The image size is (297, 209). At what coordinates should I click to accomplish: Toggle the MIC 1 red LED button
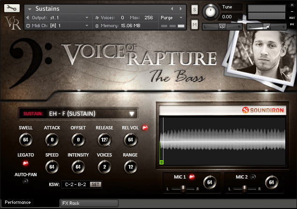pos(192,177)
